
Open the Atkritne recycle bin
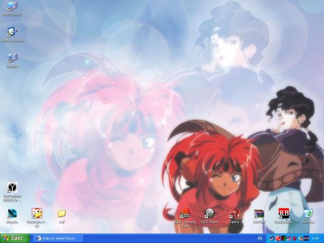tap(308, 216)
